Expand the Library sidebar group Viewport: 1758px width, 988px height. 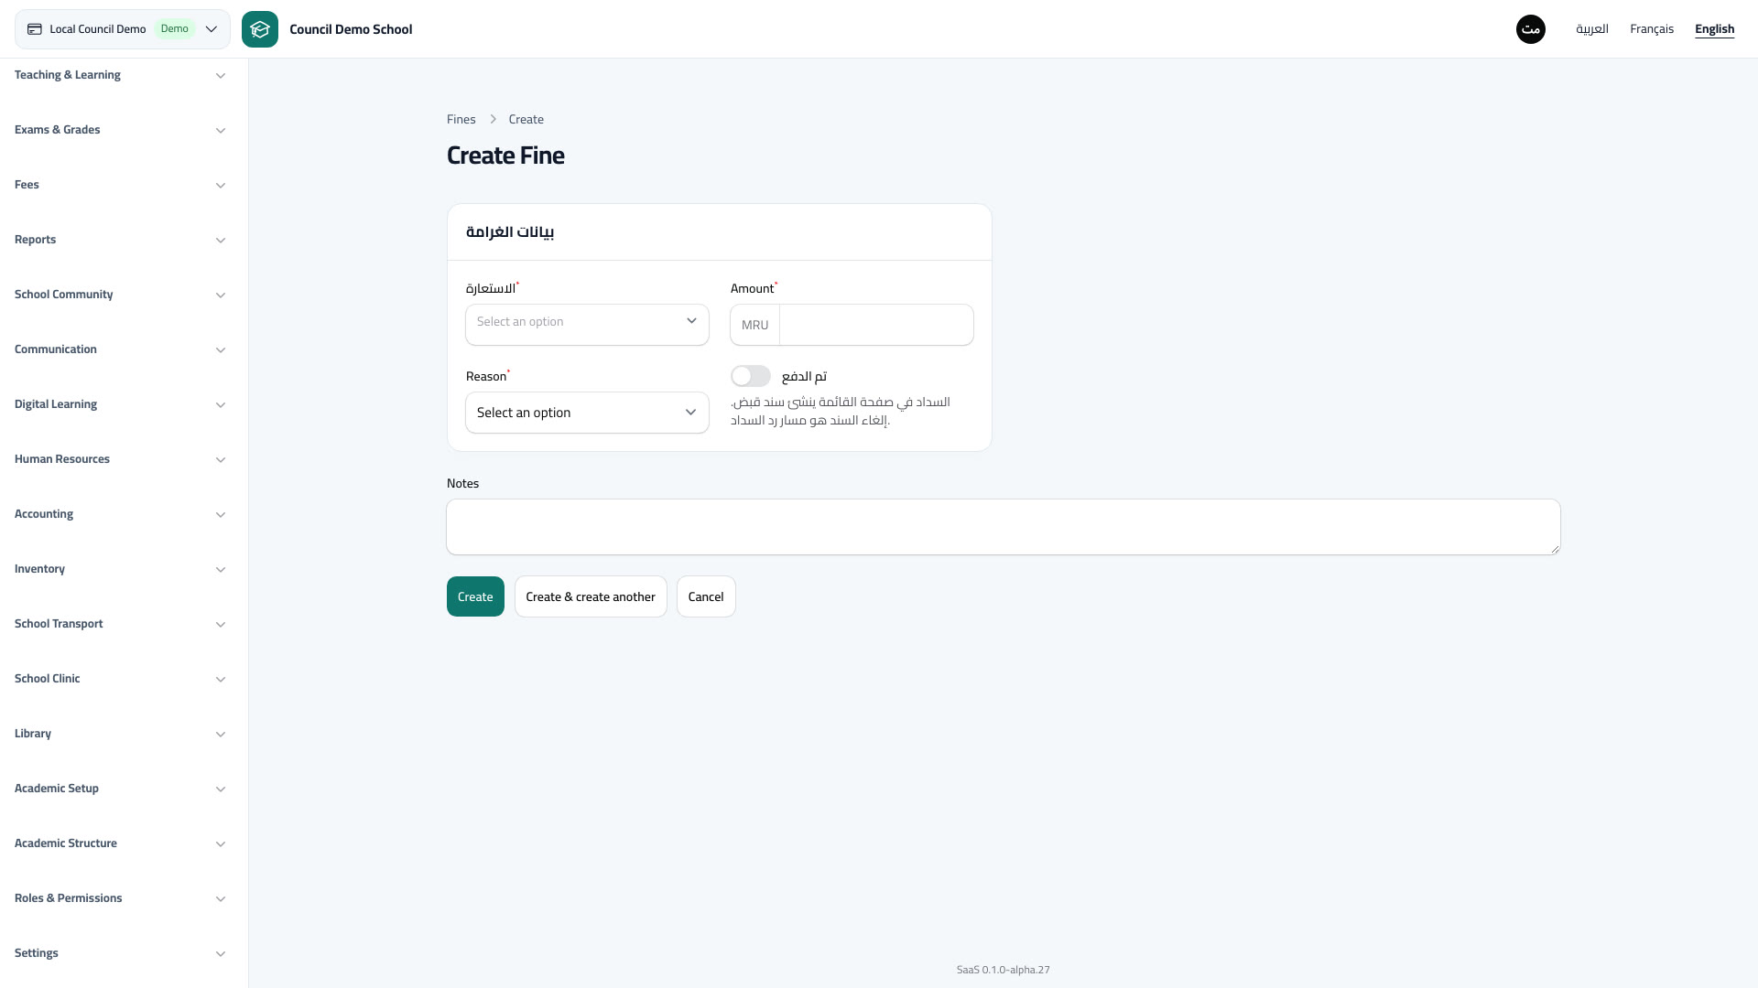120,734
